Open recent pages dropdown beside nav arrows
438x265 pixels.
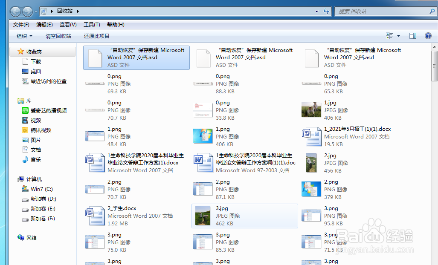pyautogui.click(x=36, y=12)
